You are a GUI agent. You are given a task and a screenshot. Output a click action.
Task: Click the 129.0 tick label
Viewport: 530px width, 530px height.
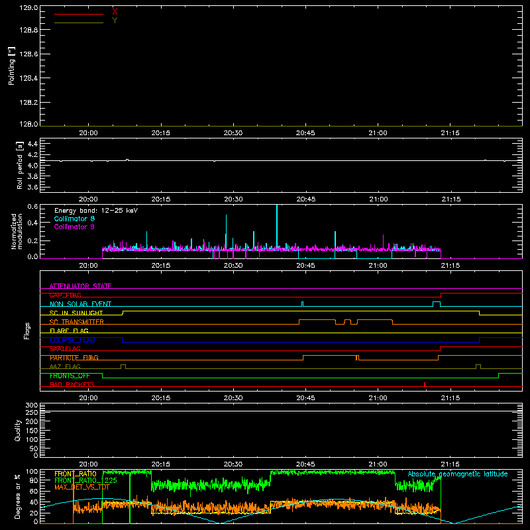28,8
